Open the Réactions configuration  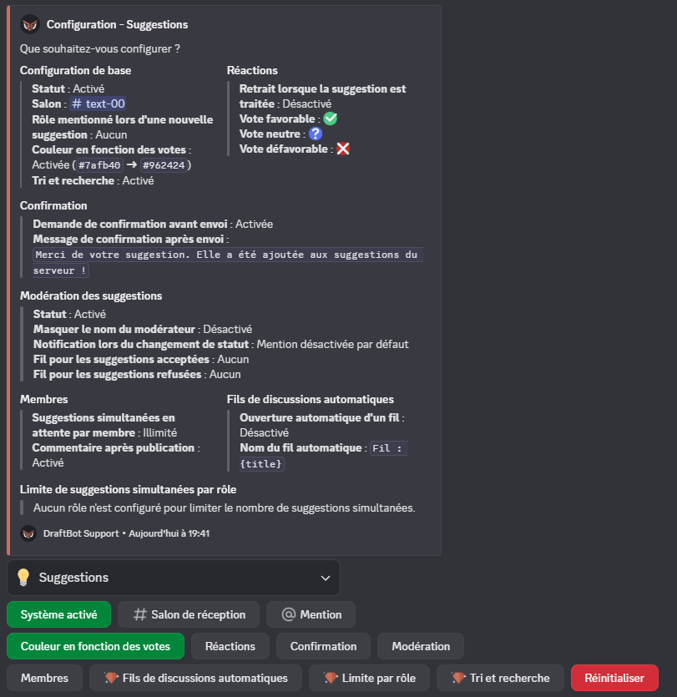(230, 646)
